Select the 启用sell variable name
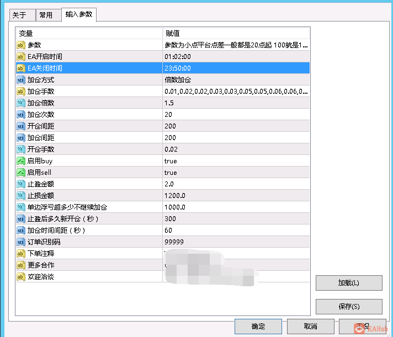 [x=39, y=172]
